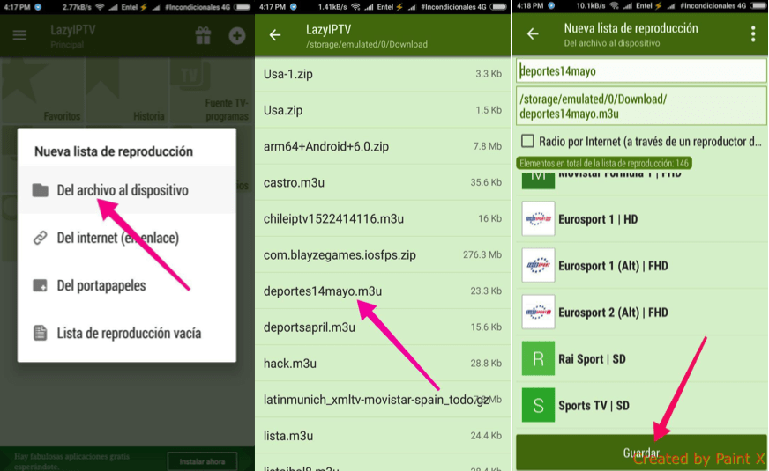
Task: Open the Favoritos tile
Action: click(x=42, y=91)
